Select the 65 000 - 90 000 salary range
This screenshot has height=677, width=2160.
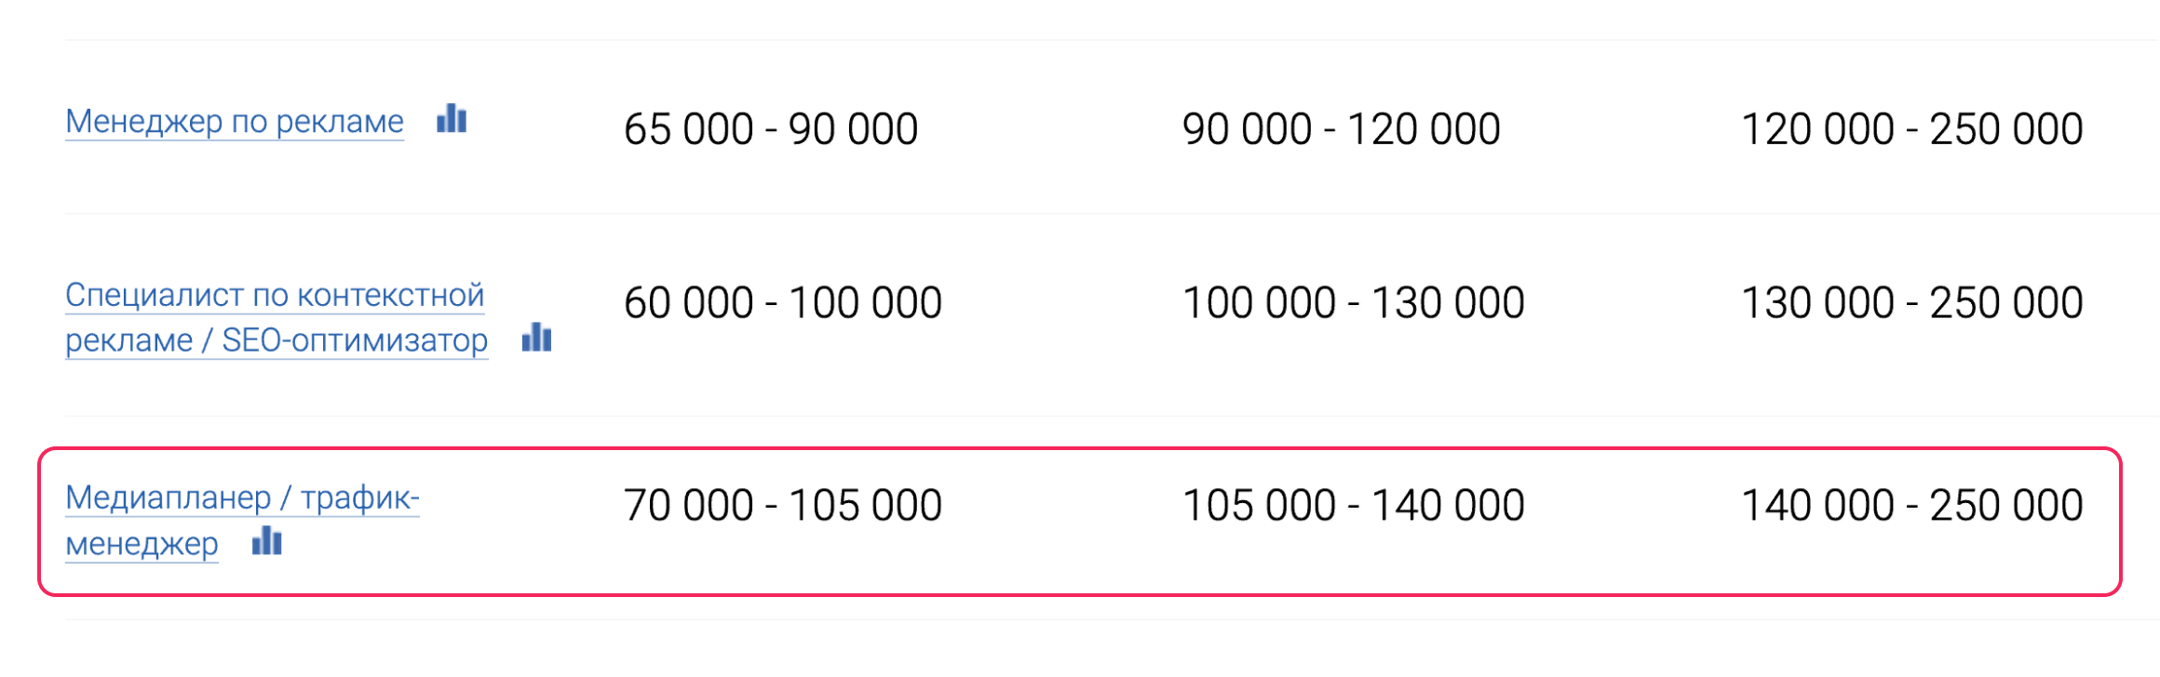(x=771, y=129)
